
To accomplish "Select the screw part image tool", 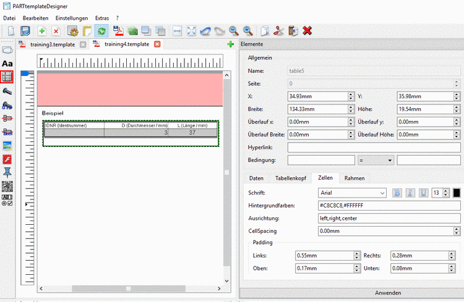I will click(x=7, y=91).
